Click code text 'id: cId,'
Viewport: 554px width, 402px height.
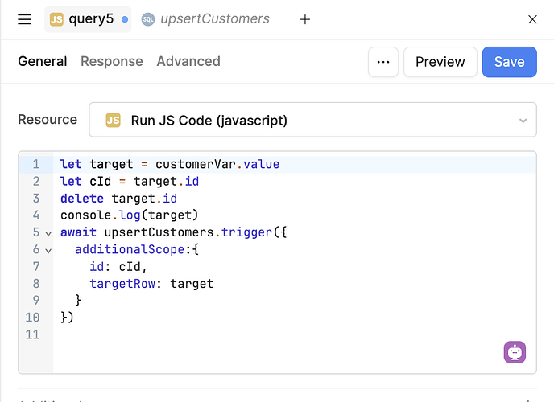[118, 267]
